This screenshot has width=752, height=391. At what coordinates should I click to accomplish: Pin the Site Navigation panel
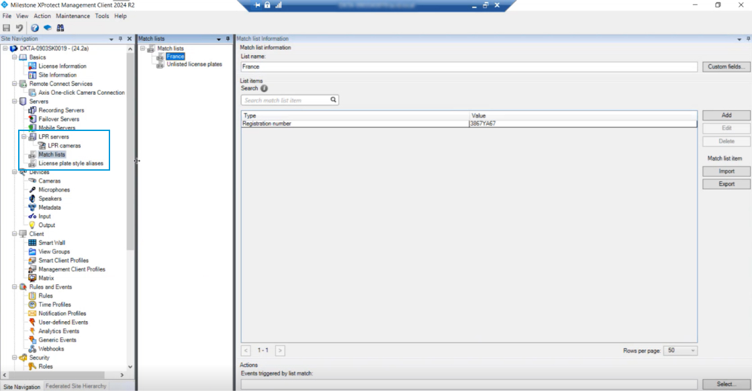click(x=121, y=39)
